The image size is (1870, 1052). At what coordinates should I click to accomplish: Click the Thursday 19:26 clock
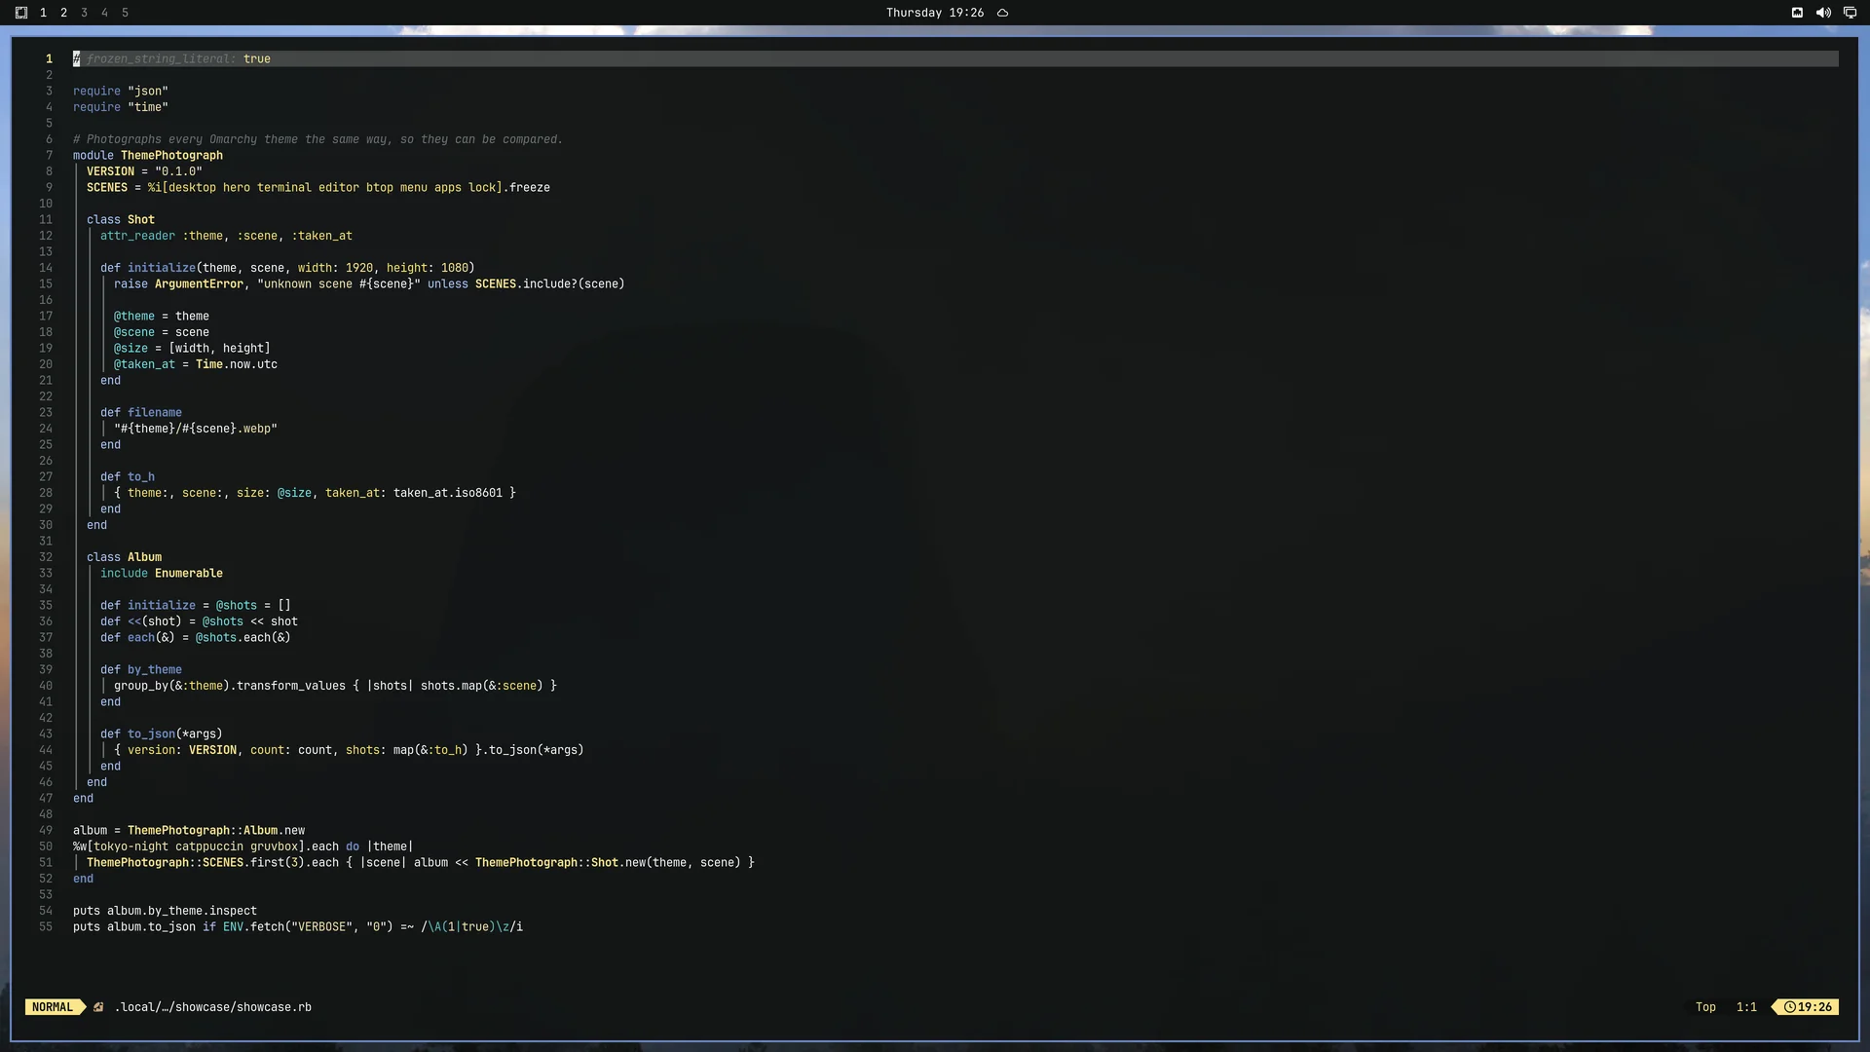[x=935, y=13]
